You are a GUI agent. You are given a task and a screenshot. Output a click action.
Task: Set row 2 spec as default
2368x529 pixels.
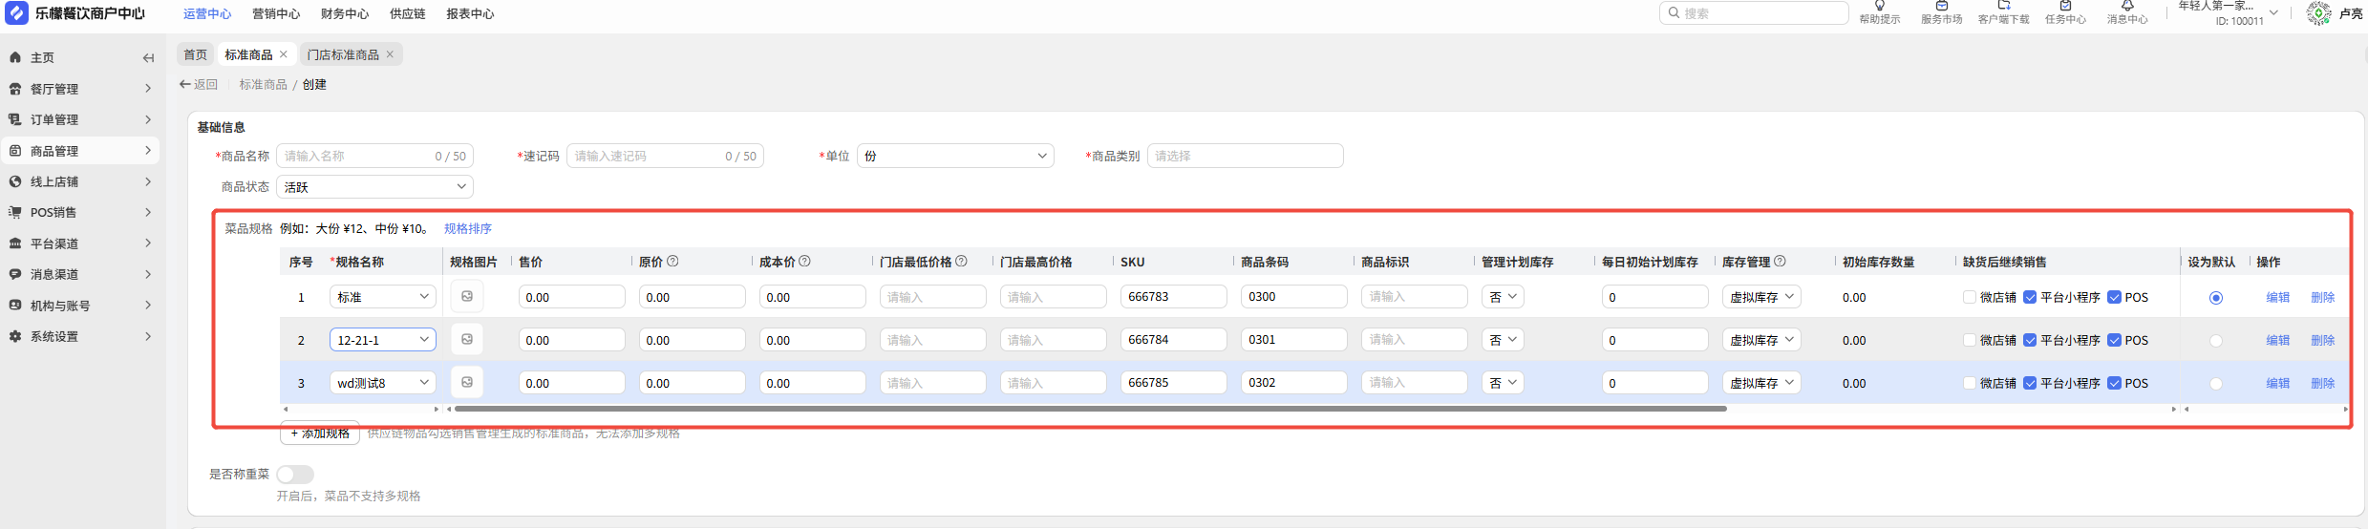coord(2216,341)
